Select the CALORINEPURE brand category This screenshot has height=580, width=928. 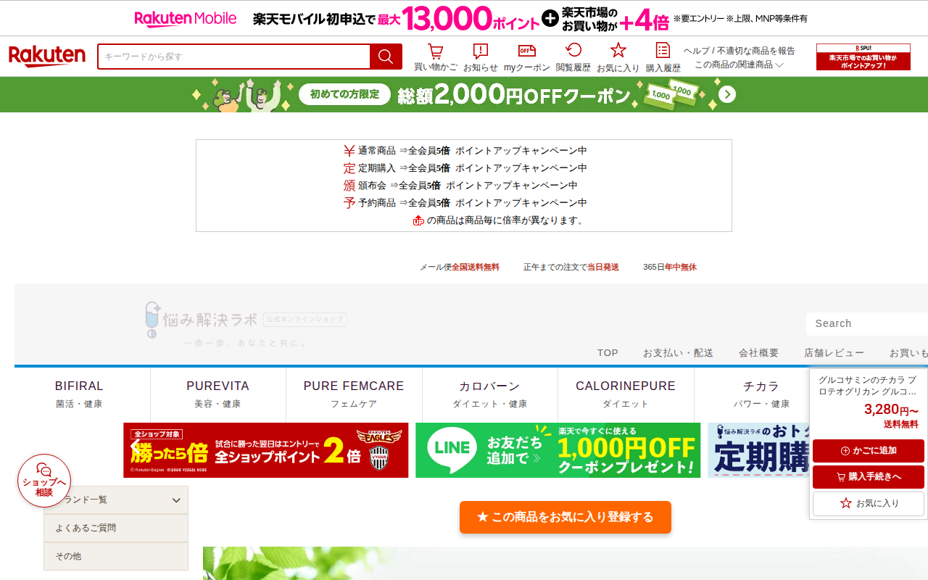point(626,394)
